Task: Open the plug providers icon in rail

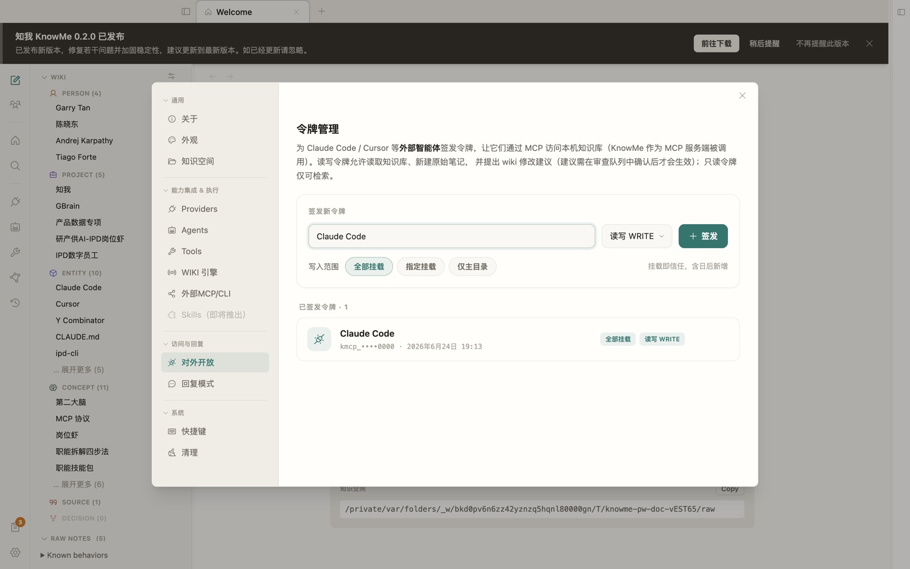Action: coord(15,201)
